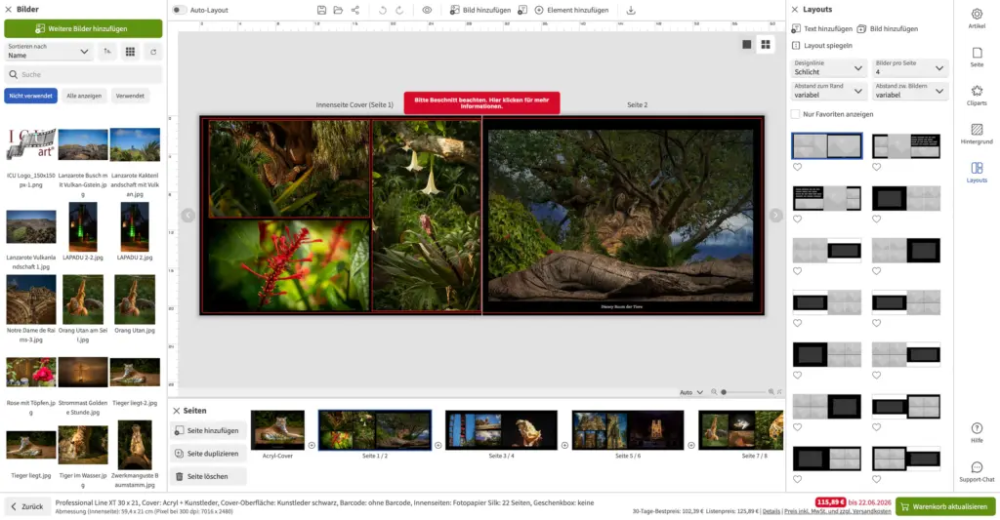Click the undo arrow icon
Screen dimensions: 1000x520
[x=382, y=10]
